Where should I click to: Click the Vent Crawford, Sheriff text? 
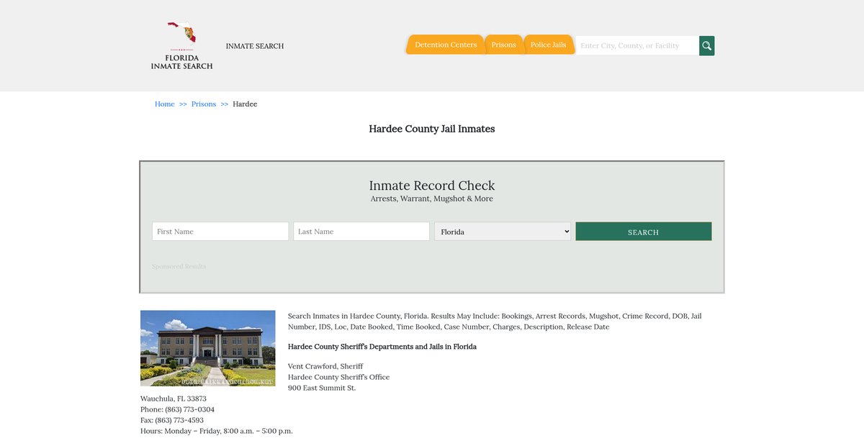pos(325,366)
